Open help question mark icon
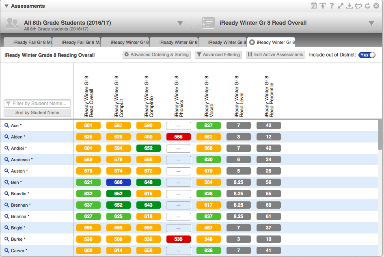Screen dimensions: 384x257 [332, 6]
